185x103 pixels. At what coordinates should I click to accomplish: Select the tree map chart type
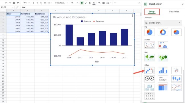(x=163, y=88)
